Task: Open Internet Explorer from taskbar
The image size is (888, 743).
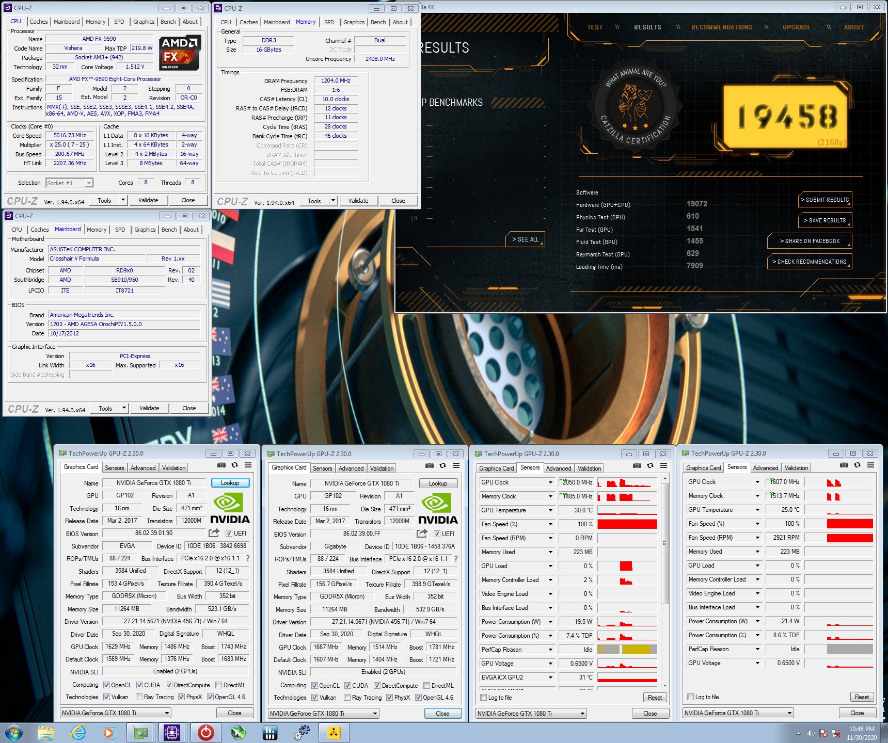Action: click(x=78, y=733)
